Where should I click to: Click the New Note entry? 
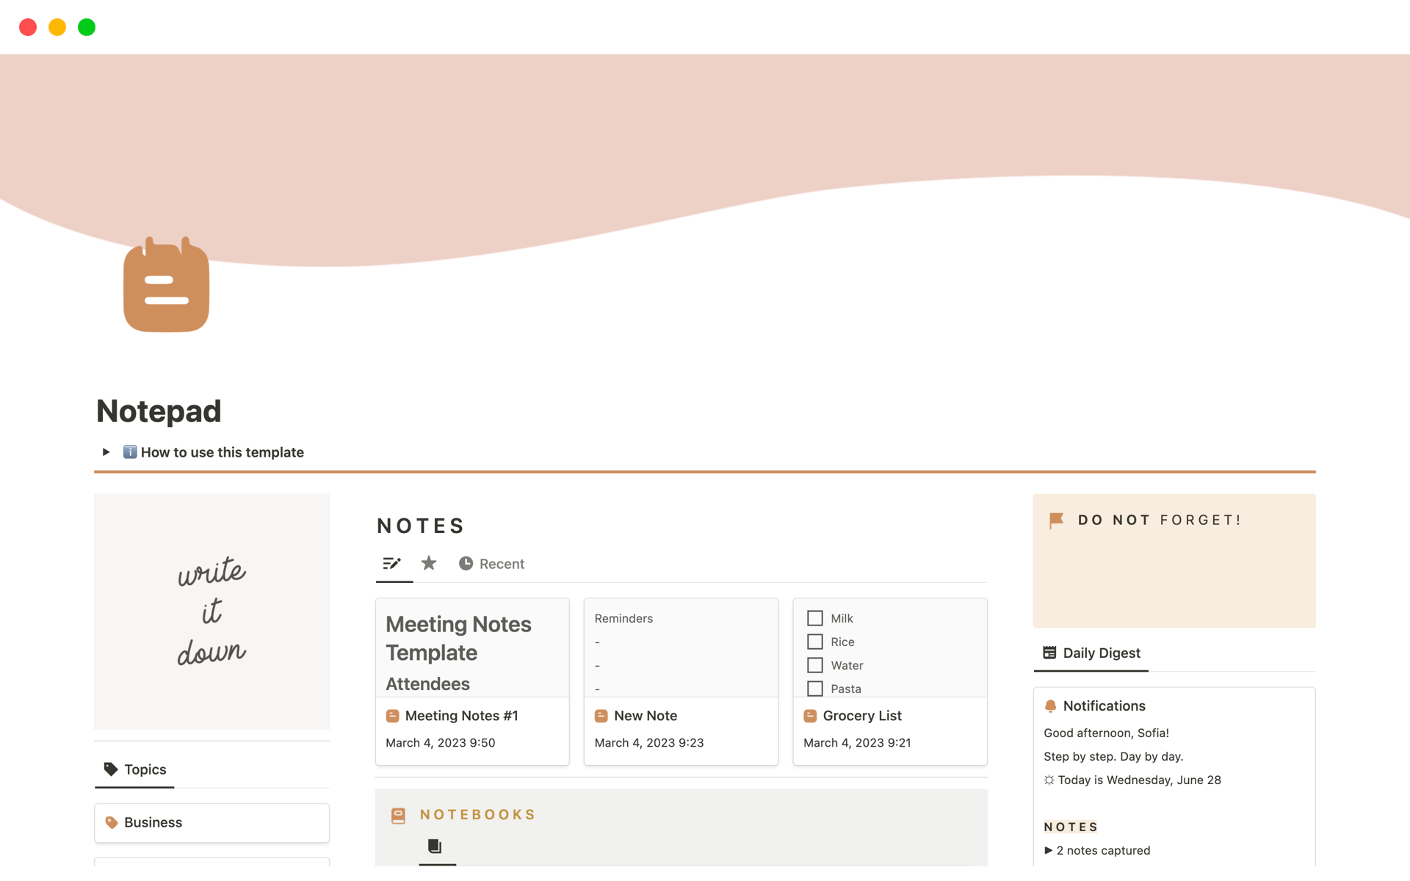(646, 714)
